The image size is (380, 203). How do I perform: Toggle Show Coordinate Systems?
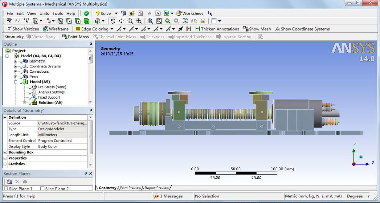[302, 29]
